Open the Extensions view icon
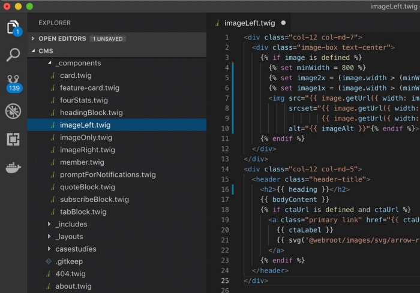Image resolution: width=420 pixels, height=293 pixels. click(13, 139)
